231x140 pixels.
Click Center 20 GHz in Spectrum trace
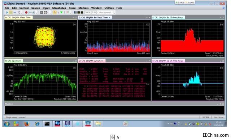[x=20, y=97]
